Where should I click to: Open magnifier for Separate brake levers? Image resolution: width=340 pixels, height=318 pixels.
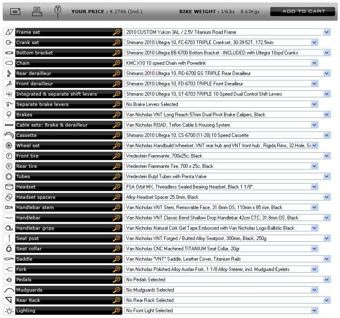point(117,104)
